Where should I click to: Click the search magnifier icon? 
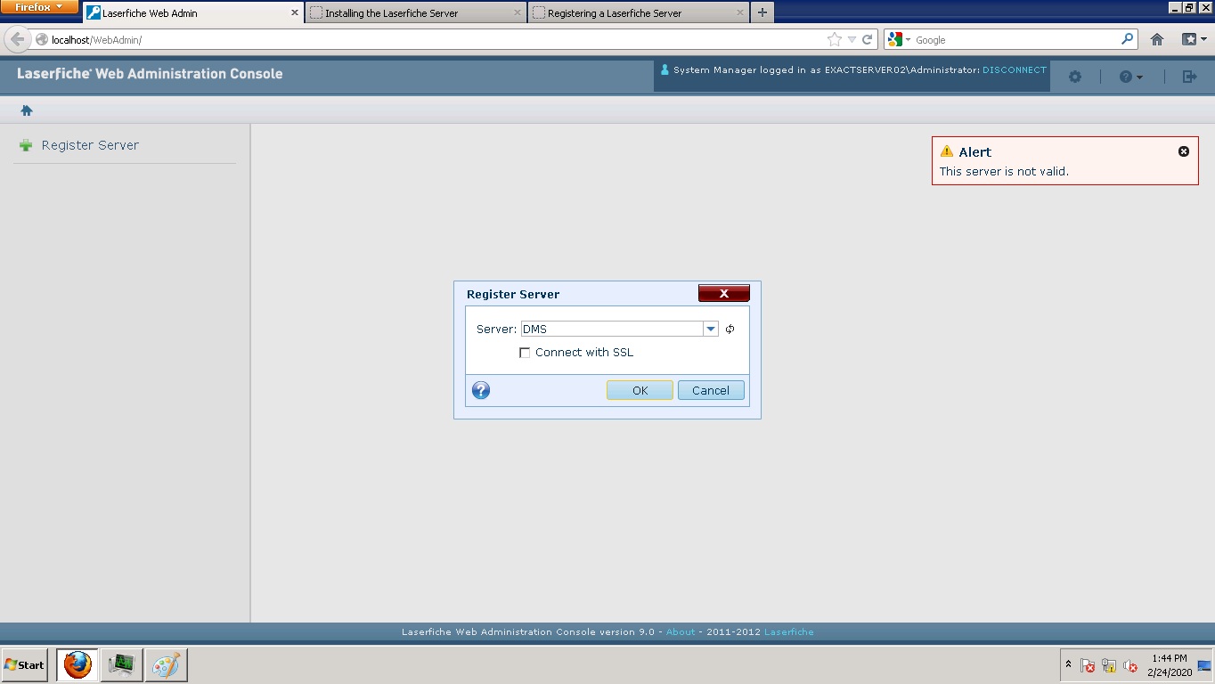pyautogui.click(x=1128, y=40)
